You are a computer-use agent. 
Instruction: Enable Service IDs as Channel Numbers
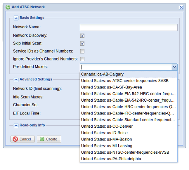(x=82, y=51)
